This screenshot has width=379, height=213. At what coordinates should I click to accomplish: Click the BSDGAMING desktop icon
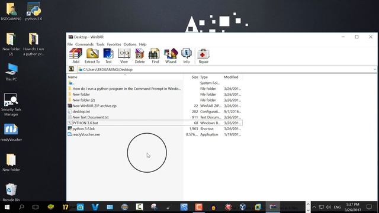(11, 11)
